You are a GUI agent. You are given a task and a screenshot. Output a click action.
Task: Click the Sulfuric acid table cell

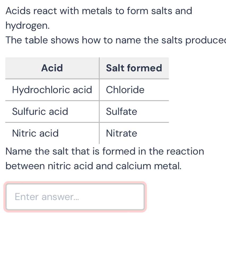(x=40, y=112)
